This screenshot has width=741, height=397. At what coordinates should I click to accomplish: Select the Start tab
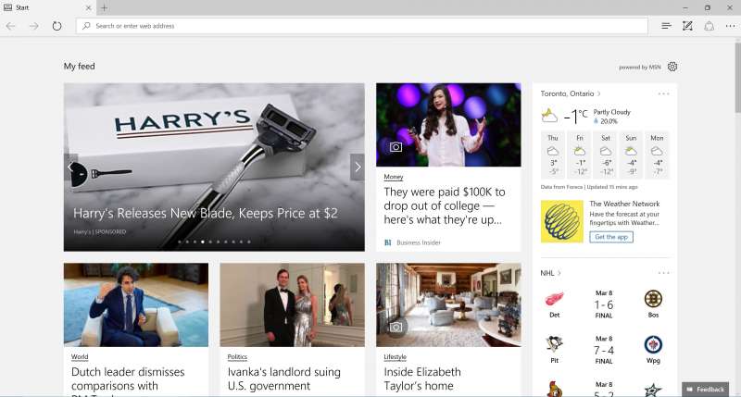pyautogui.click(x=47, y=7)
